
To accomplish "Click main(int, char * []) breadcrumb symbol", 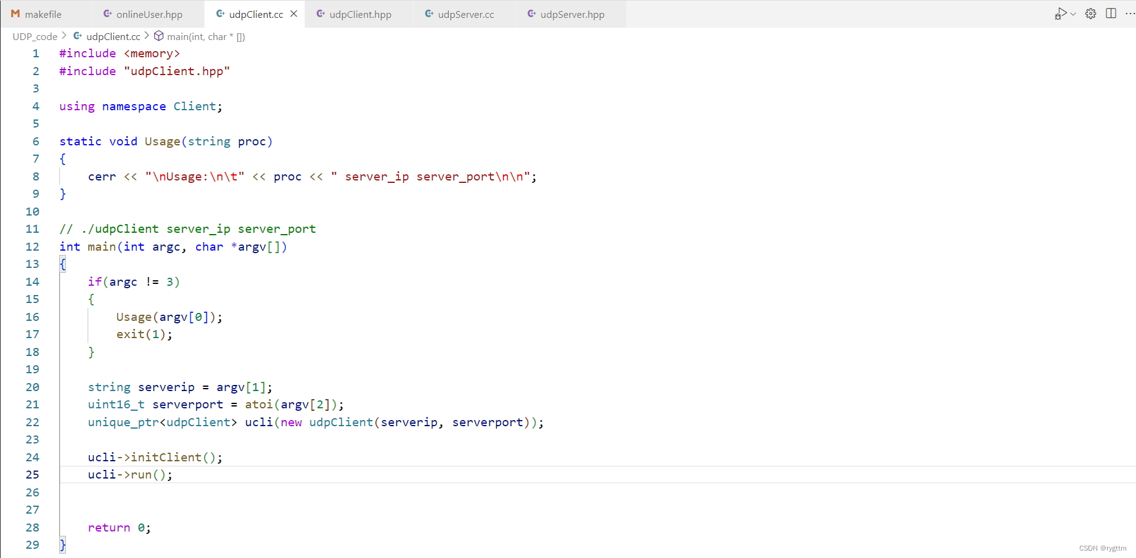I will [x=206, y=36].
